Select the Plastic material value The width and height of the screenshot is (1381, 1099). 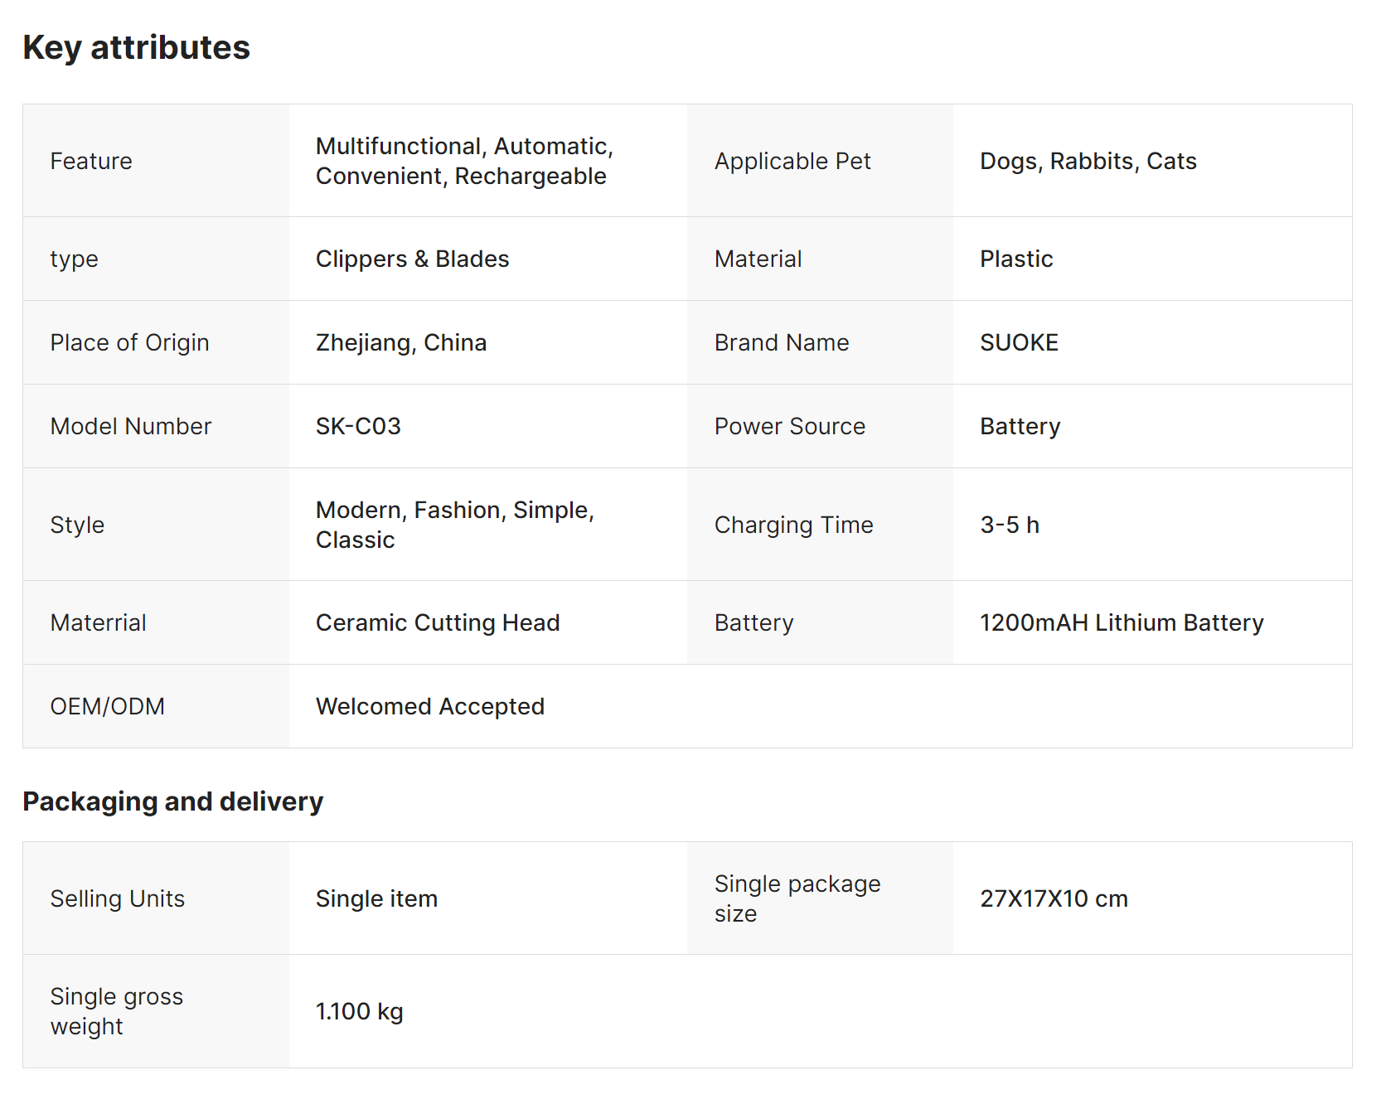click(x=1016, y=259)
